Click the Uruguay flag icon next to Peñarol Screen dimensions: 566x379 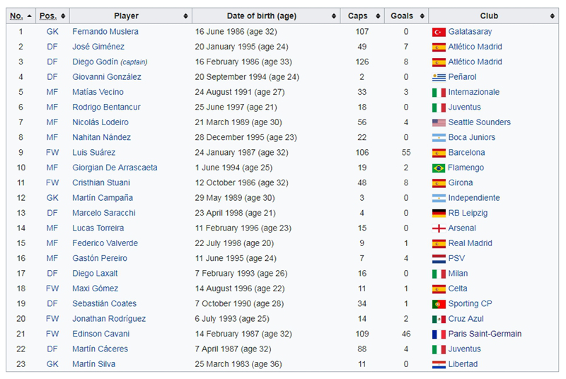[x=439, y=77]
